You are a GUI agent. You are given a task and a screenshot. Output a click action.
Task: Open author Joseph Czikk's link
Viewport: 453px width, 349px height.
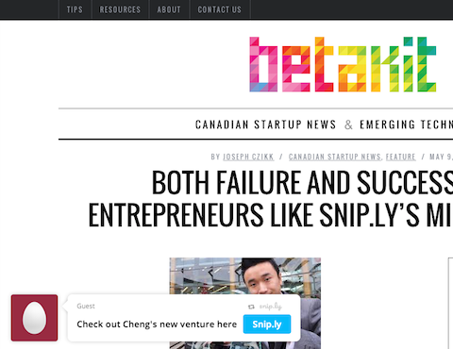pyautogui.click(x=248, y=157)
